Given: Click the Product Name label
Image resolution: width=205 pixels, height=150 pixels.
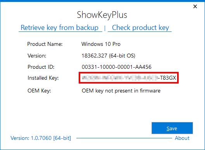Looking at the screenshot, I should tap(45, 44).
